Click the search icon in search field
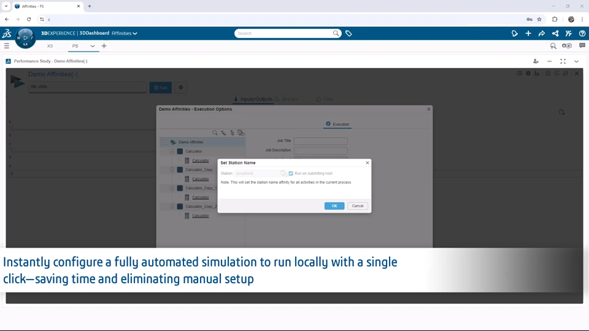Viewport: 589px width, 331px height. coord(336,33)
